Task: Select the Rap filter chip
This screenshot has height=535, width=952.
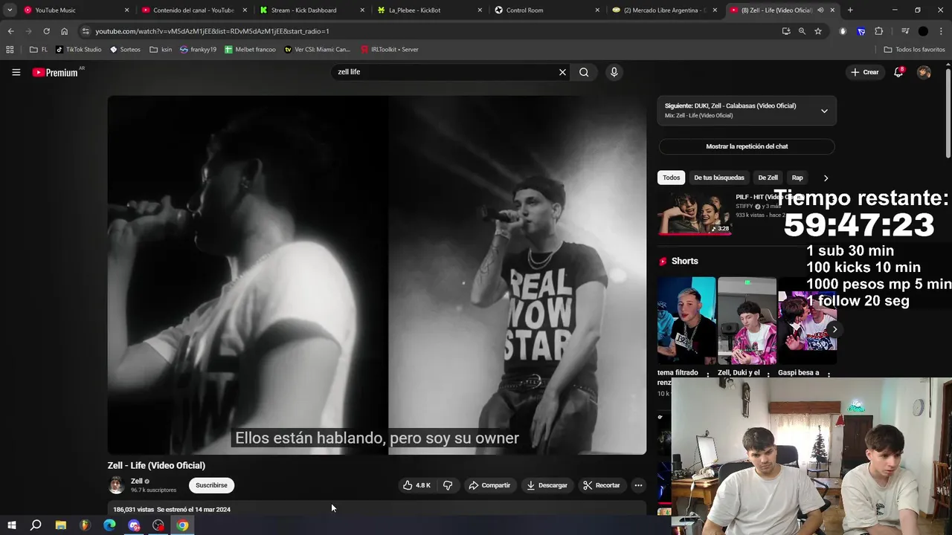Action: point(797,178)
